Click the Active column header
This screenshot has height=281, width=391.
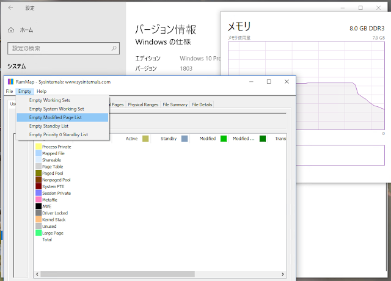(x=131, y=139)
